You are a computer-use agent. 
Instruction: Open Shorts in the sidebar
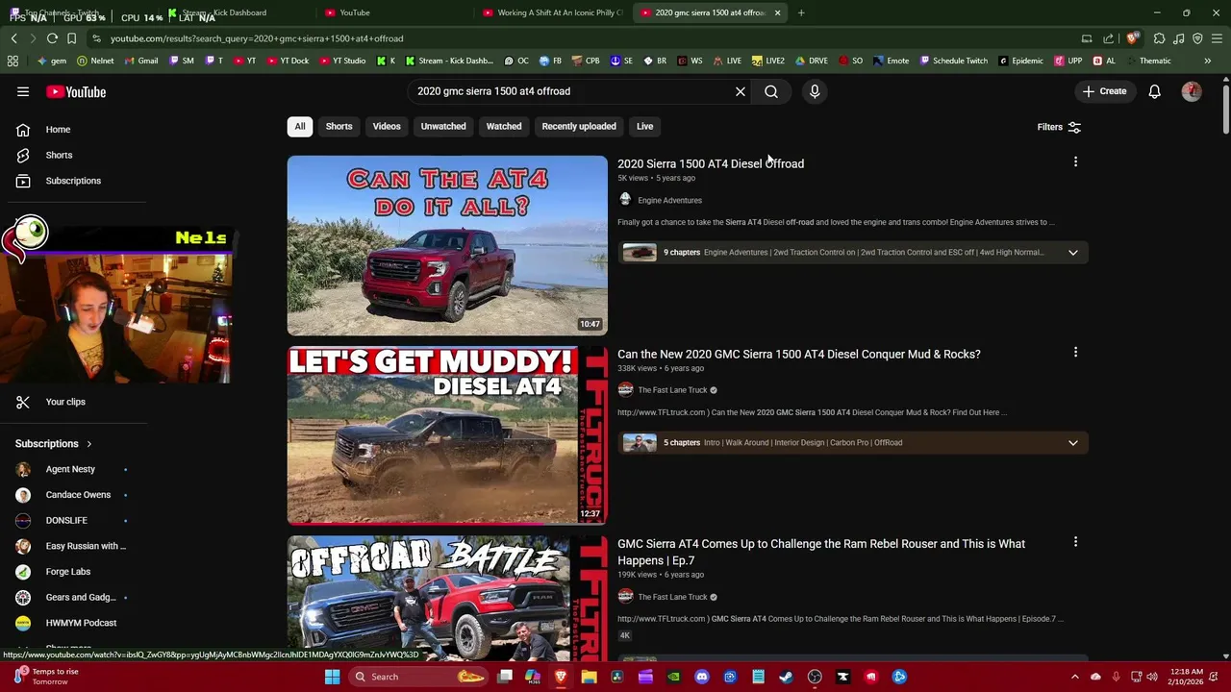coord(59,155)
